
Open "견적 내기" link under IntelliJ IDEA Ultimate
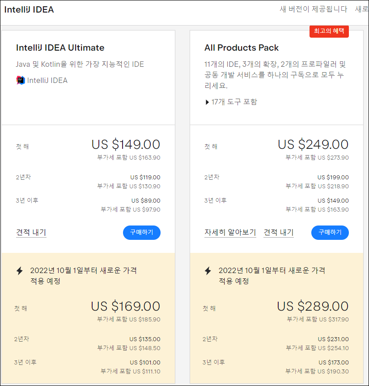pyautogui.click(x=31, y=232)
